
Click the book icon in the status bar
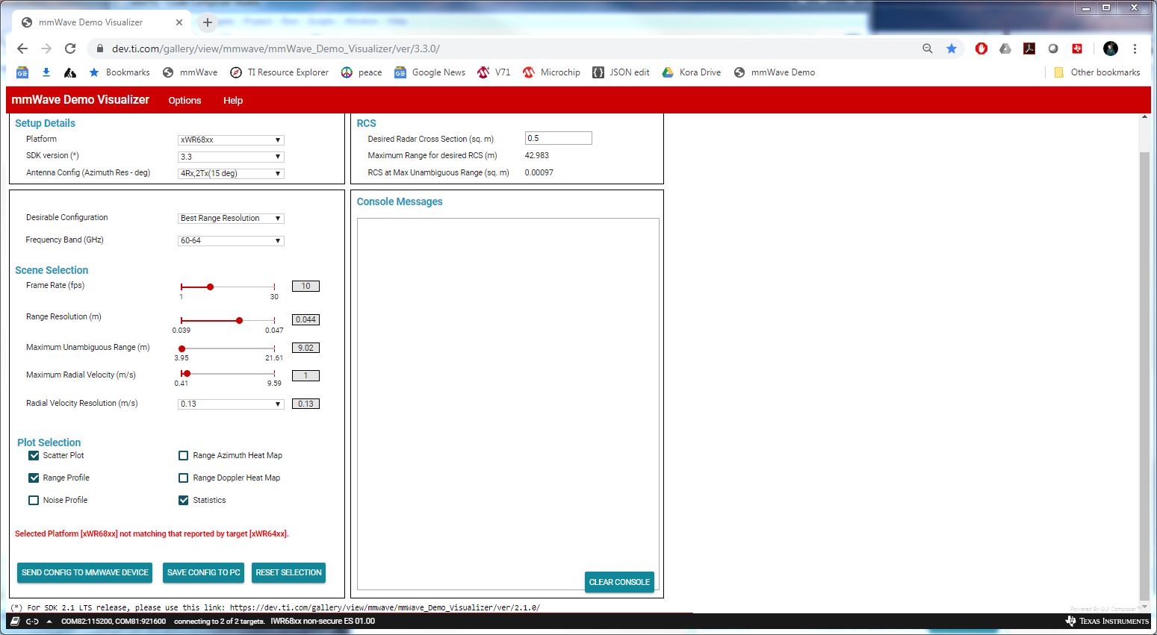pyautogui.click(x=15, y=621)
